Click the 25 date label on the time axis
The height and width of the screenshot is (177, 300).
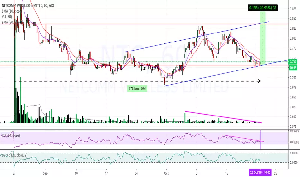(x=276, y=173)
